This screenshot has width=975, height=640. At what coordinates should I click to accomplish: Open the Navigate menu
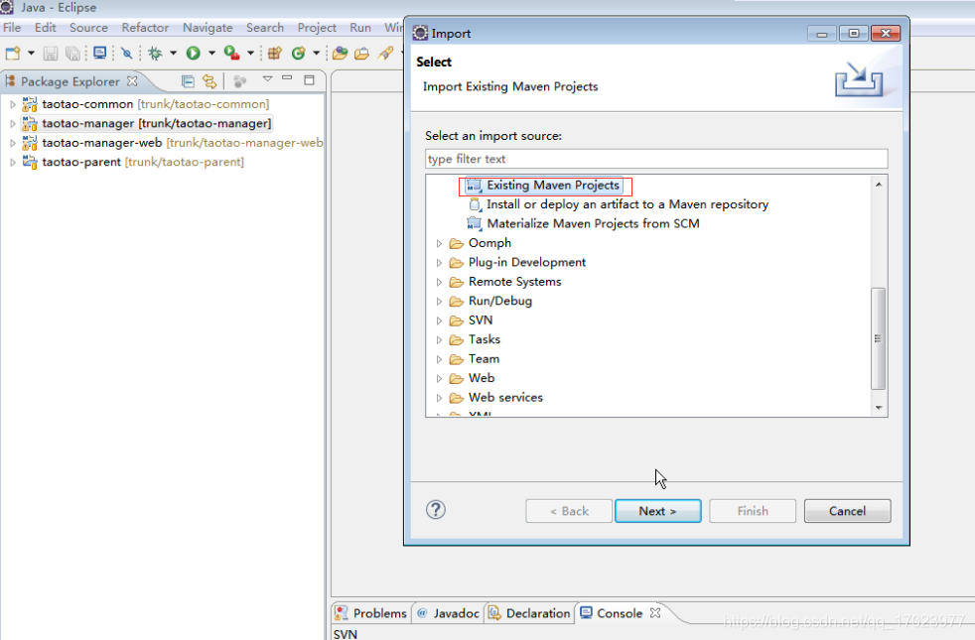pyautogui.click(x=208, y=28)
